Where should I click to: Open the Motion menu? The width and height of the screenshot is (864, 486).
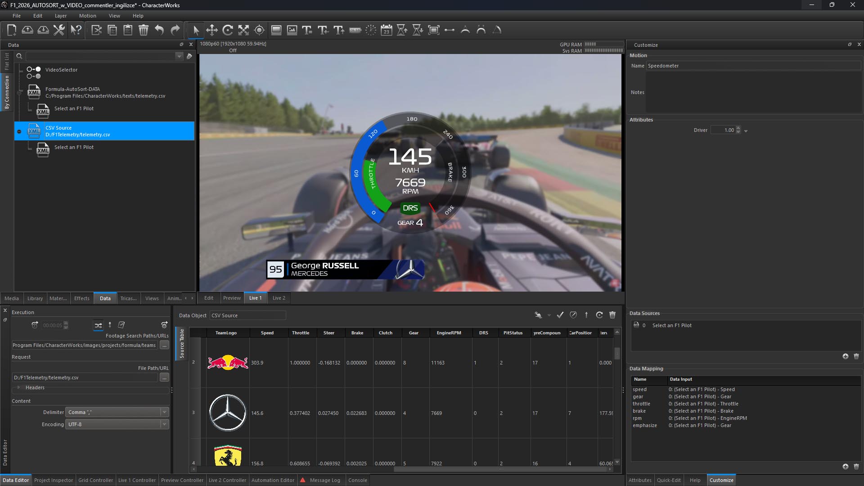pos(87,16)
